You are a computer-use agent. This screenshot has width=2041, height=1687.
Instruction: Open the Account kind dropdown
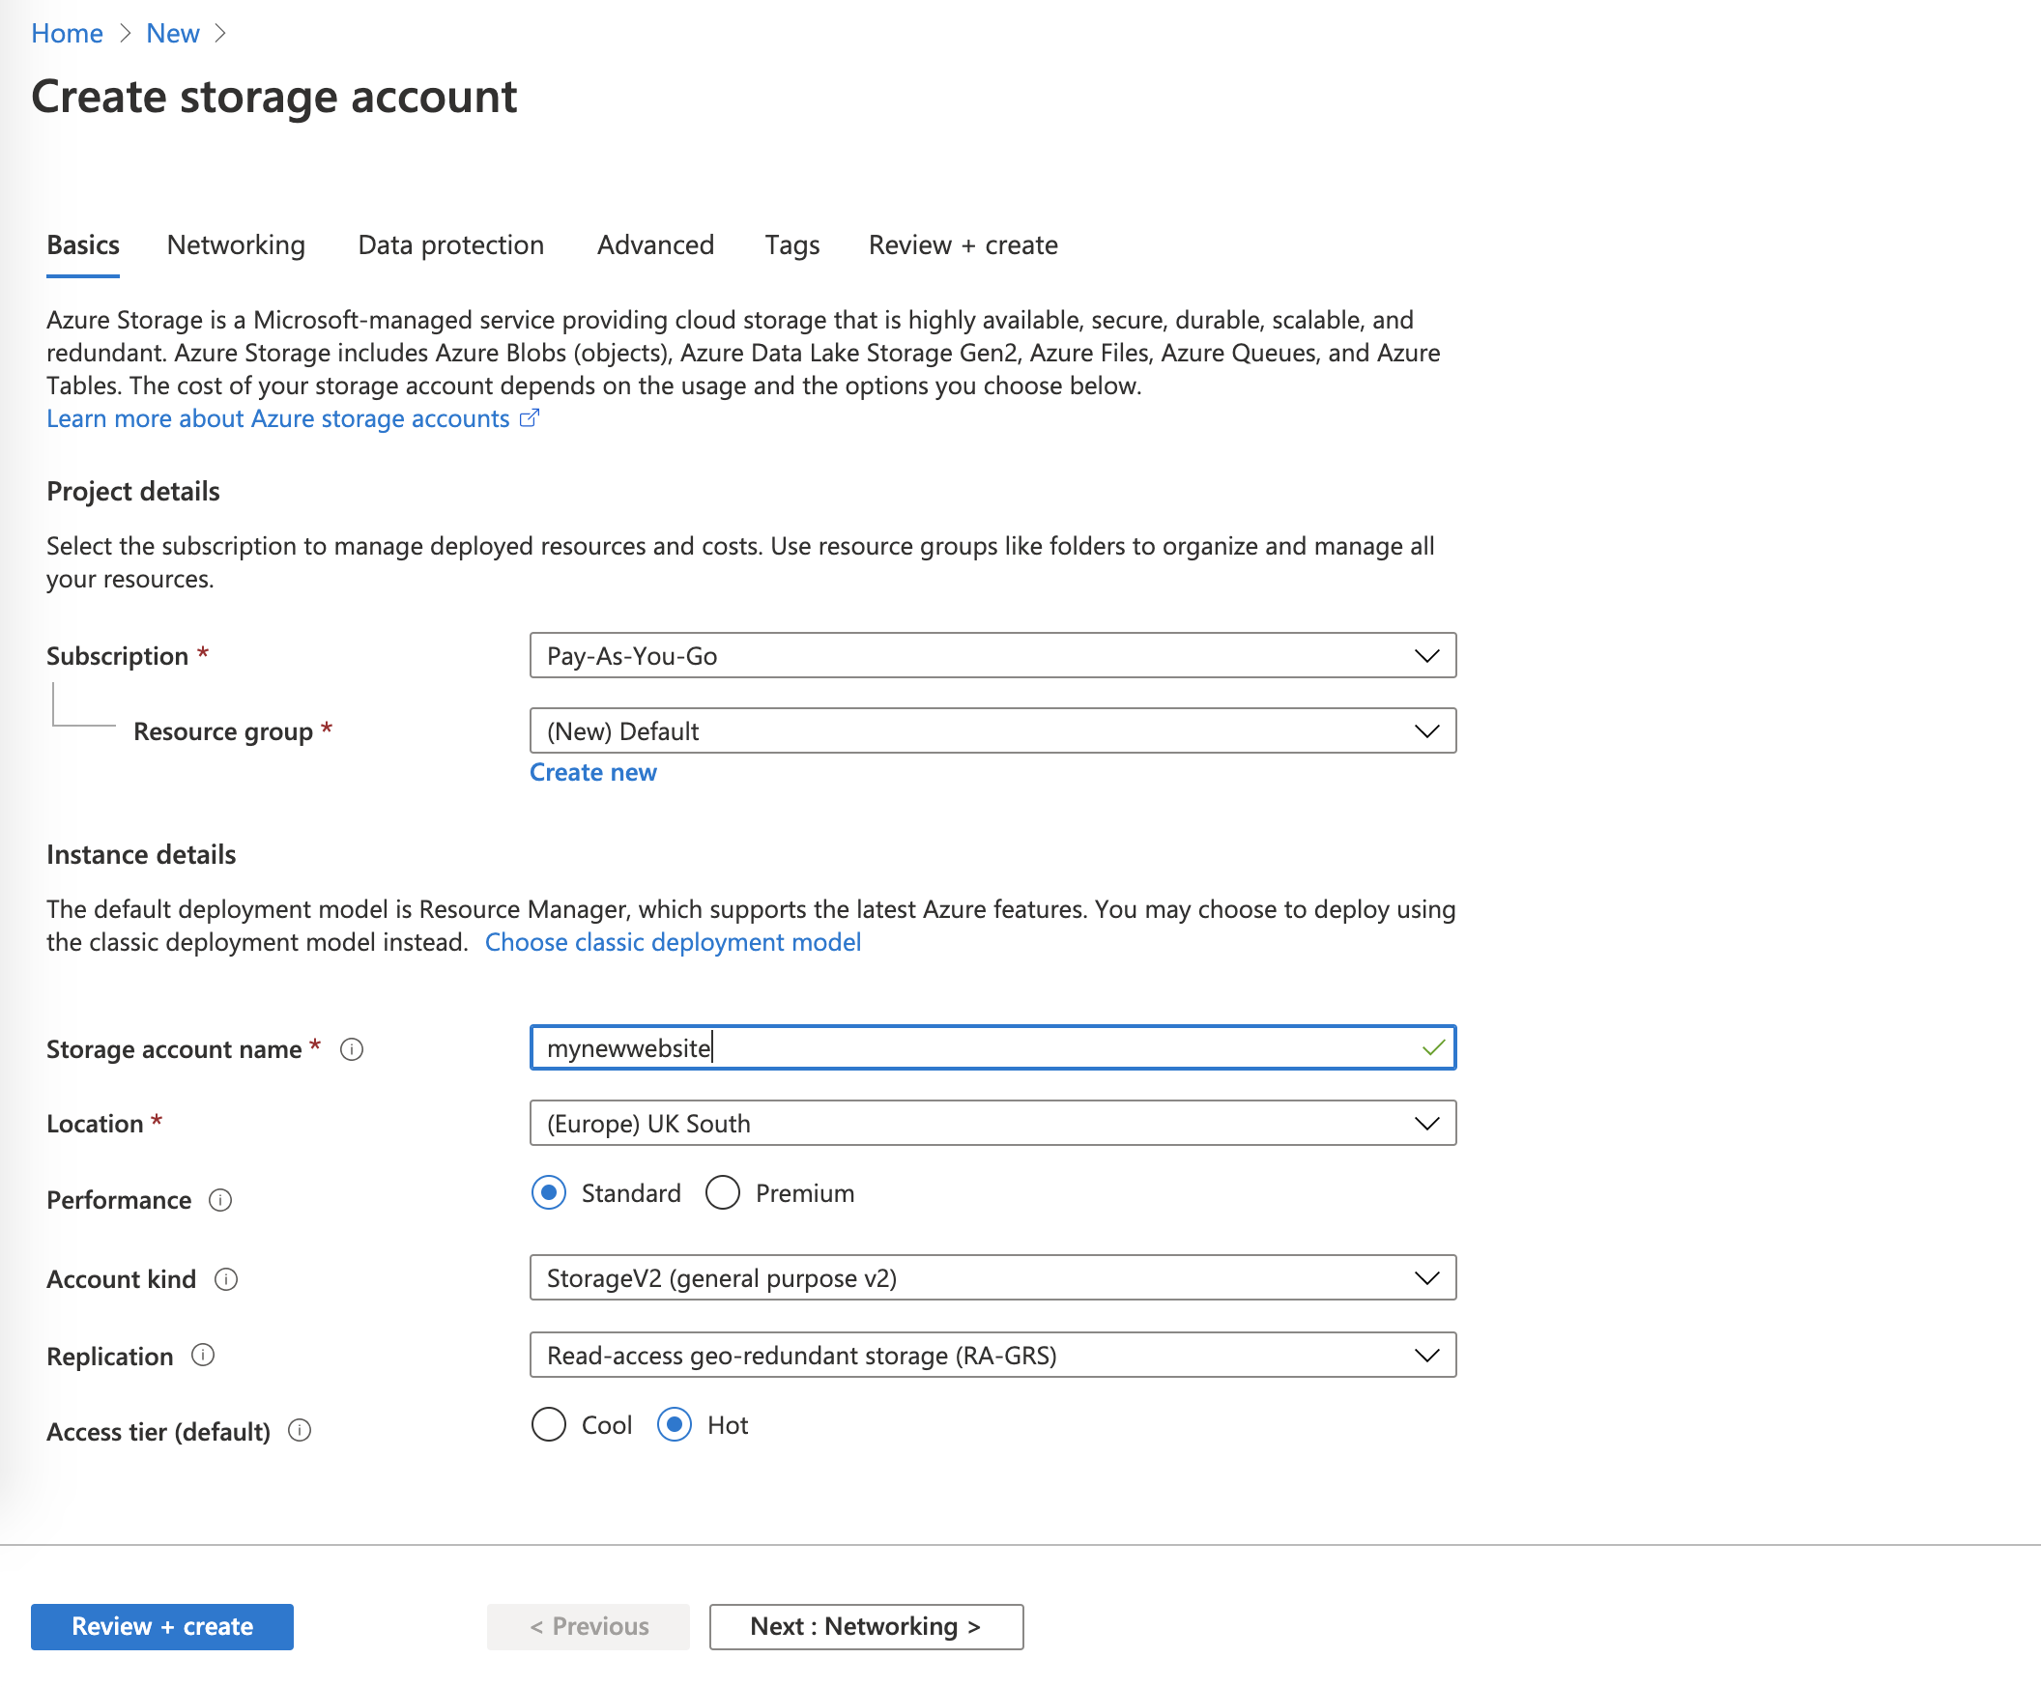pyautogui.click(x=992, y=1278)
